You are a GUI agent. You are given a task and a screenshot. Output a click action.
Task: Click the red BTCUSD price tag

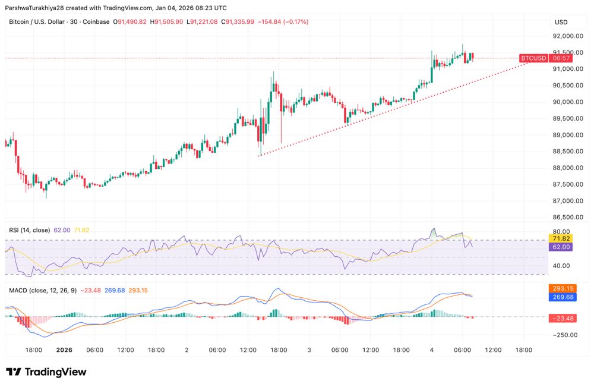coord(533,58)
